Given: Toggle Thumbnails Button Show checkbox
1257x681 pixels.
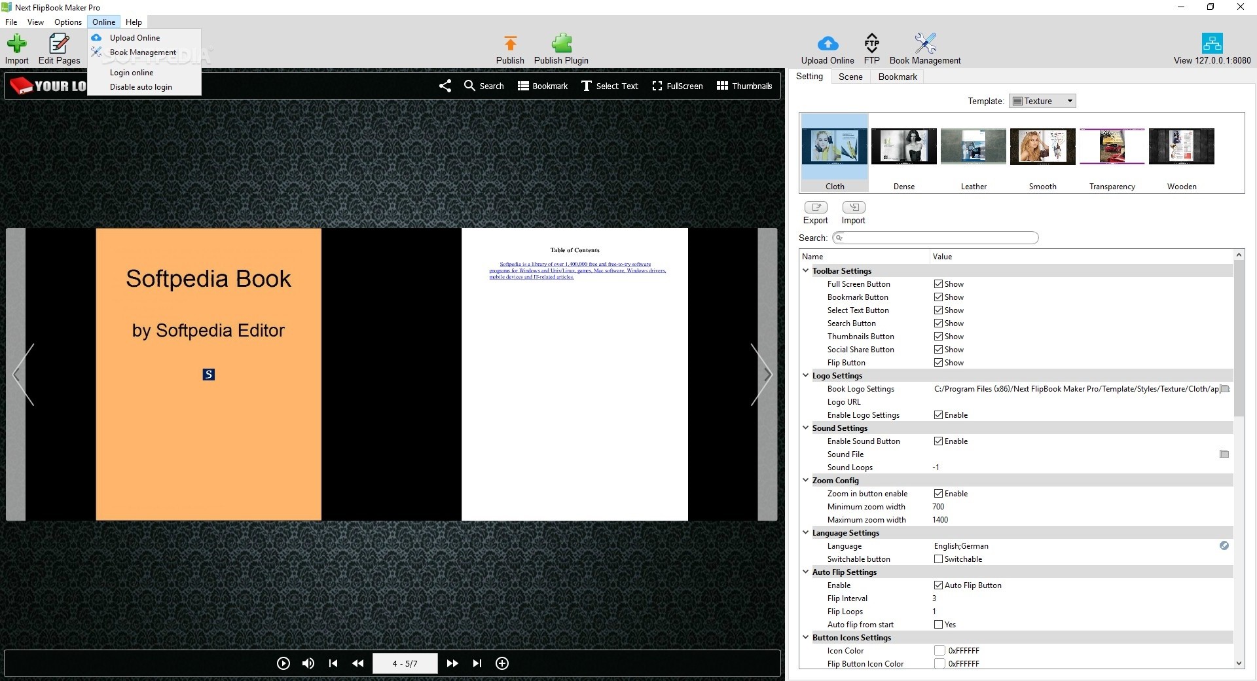Looking at the screenshot, I should (x=938, y=337).
